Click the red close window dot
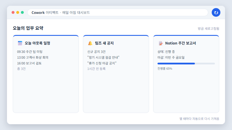The height and width of the screenshot is (130, 232). click(x=13, y=12)
